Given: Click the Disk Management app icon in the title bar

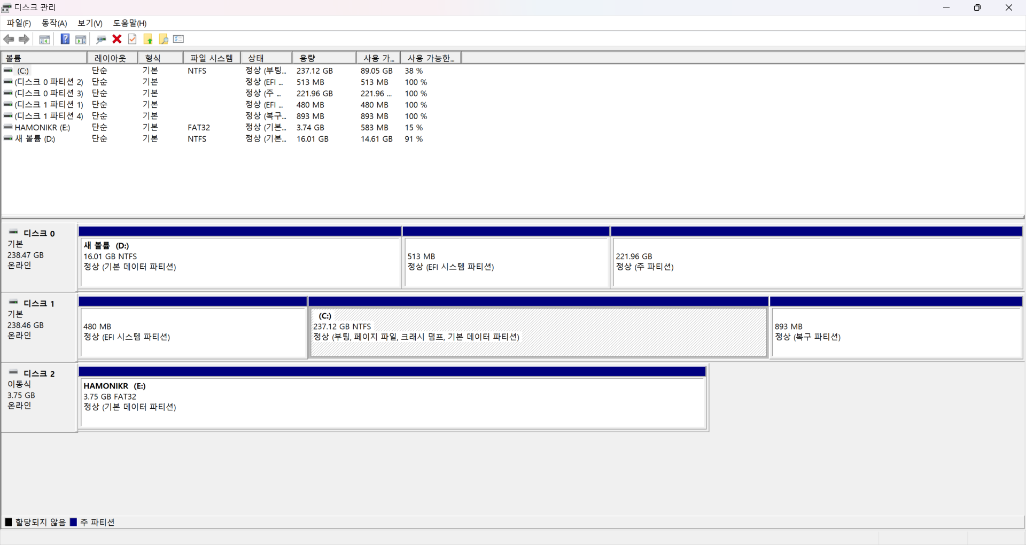Looking at the screenshot, I should click(x=7, y=7).
